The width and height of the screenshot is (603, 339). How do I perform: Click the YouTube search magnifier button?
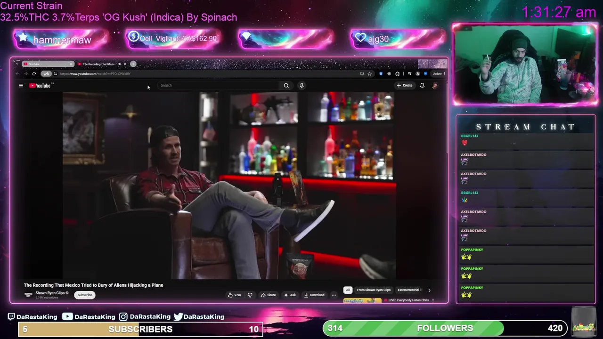286,85
